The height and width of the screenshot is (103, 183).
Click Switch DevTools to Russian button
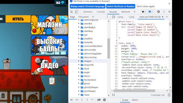(x=121, y=6)
